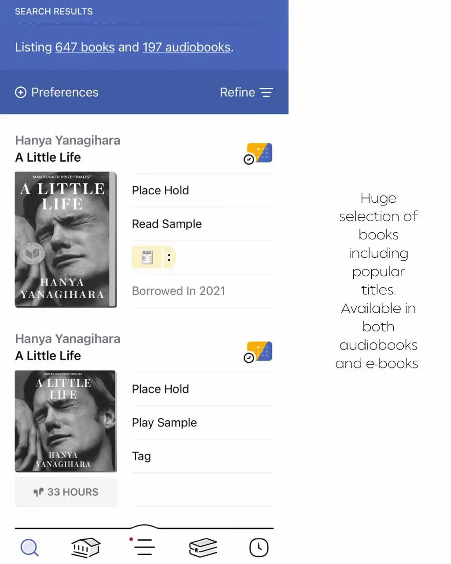Open the center menu lines icon

pos(144,547)
